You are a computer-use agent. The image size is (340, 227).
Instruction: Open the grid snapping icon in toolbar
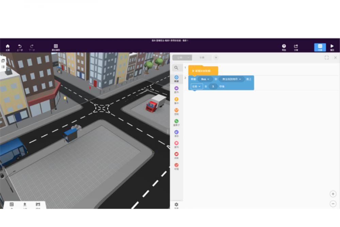pyautogui.click(x=56, y=47)
